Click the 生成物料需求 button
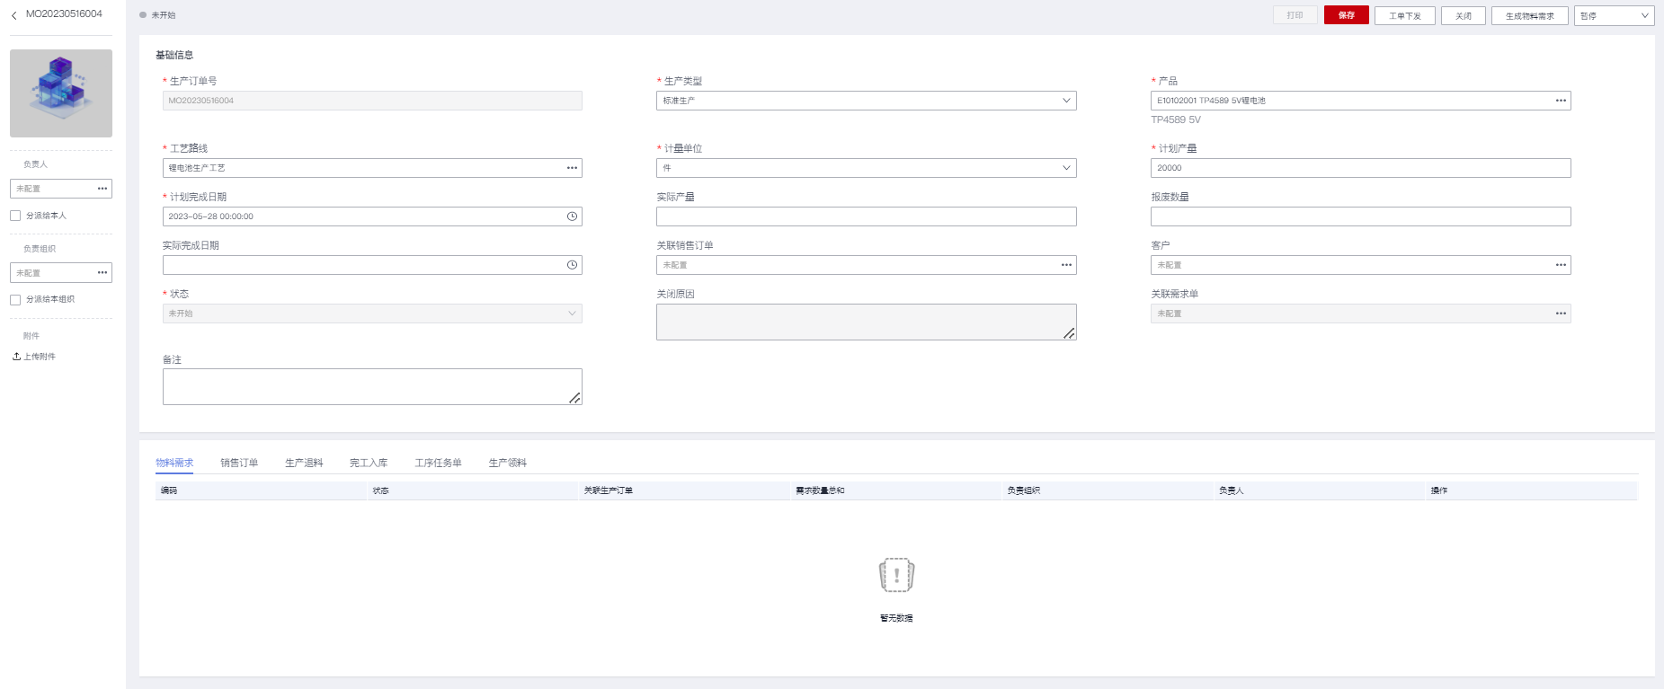Viewport: 1664px width, 689px height. coord(1529,16)
